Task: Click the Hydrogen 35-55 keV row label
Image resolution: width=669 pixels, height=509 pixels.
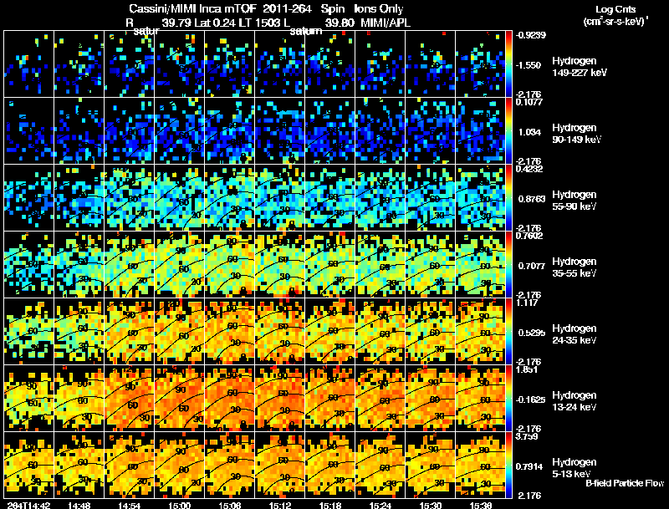Action: [x=575, y=267]
